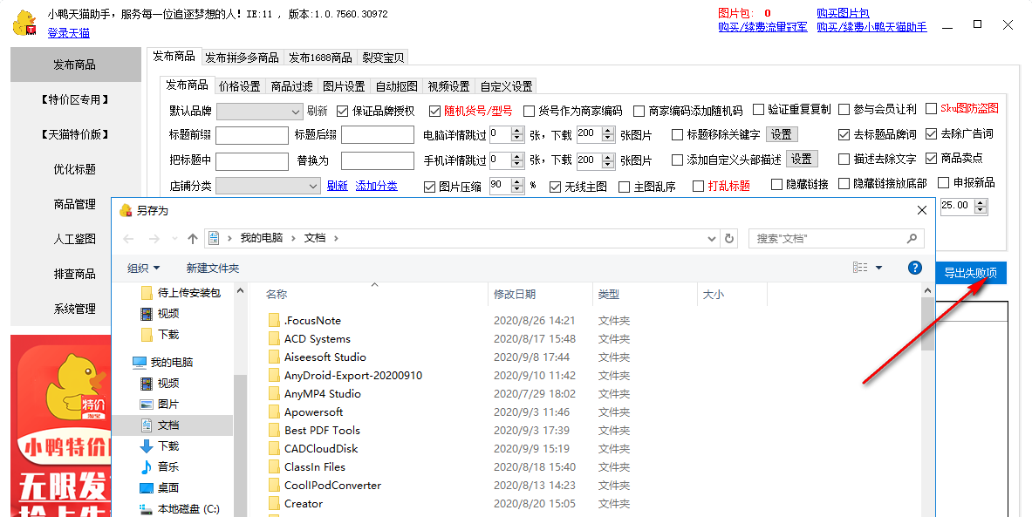Viewport: 1032px width, 517px height.
Task: Open the recent locations dropdown arrow
Action: coord(174,239)
